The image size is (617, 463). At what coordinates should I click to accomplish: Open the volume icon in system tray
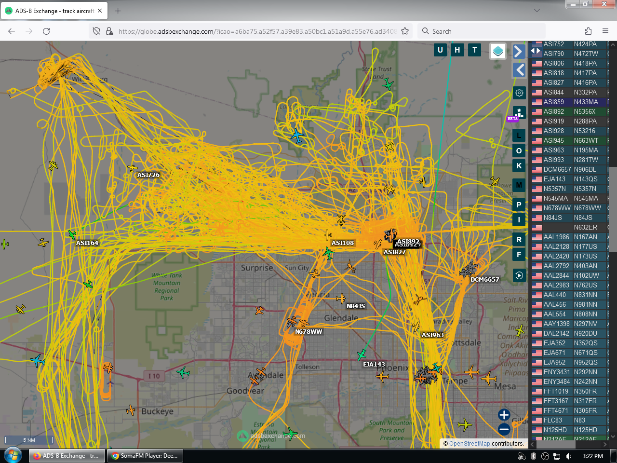[x=568, y=456]
